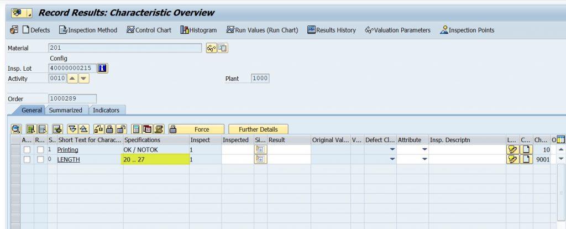Click Inspected field in Printing row

coord(238,149)
